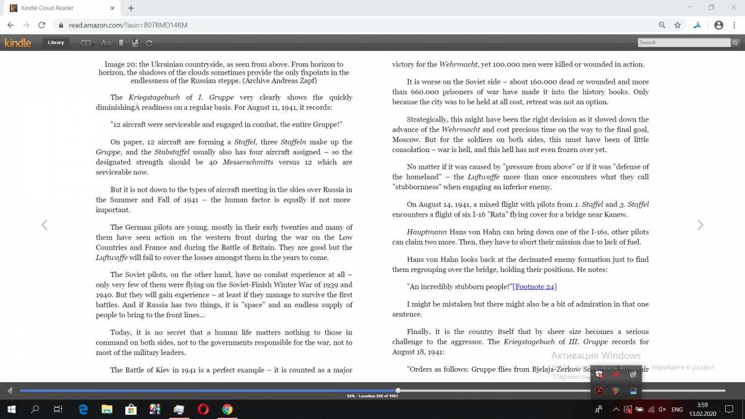
Task: Click the Adobe Acrobat tray icon
Action: coord(600,391)
